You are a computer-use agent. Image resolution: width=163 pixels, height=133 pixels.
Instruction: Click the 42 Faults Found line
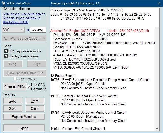63,76
